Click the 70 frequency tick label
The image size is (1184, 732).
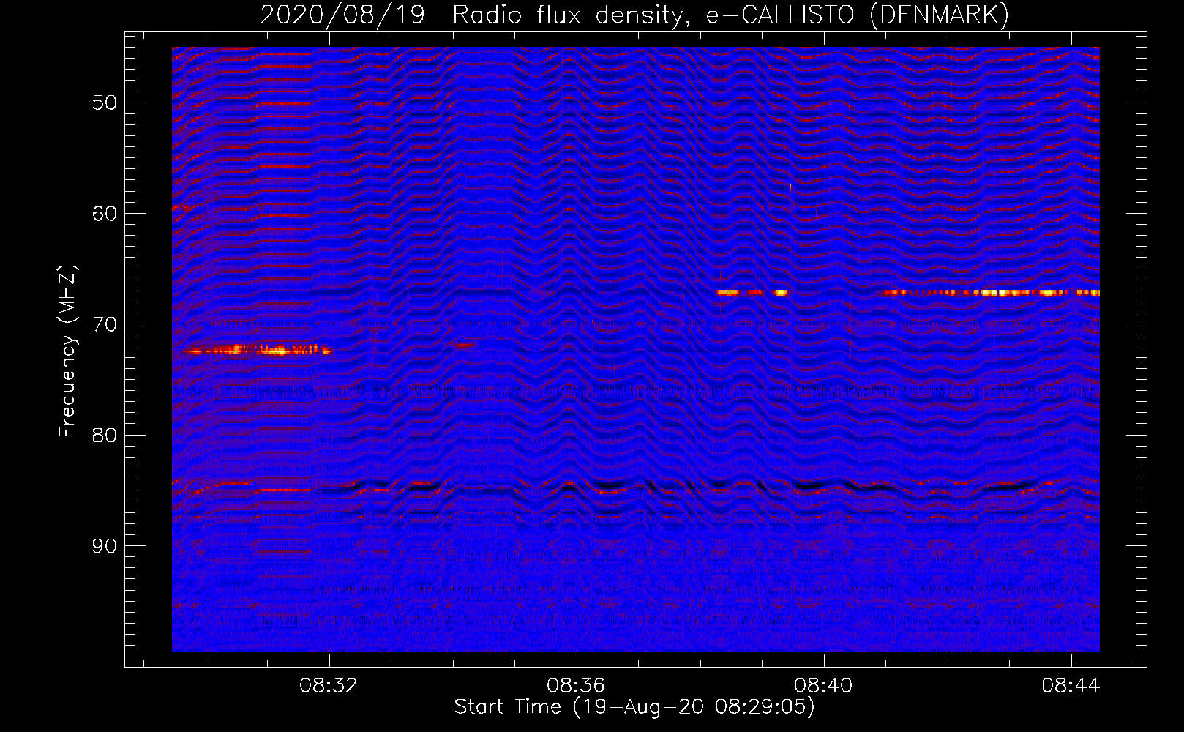click(105, 324)
